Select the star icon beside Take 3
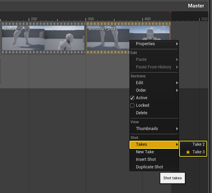 188,152
